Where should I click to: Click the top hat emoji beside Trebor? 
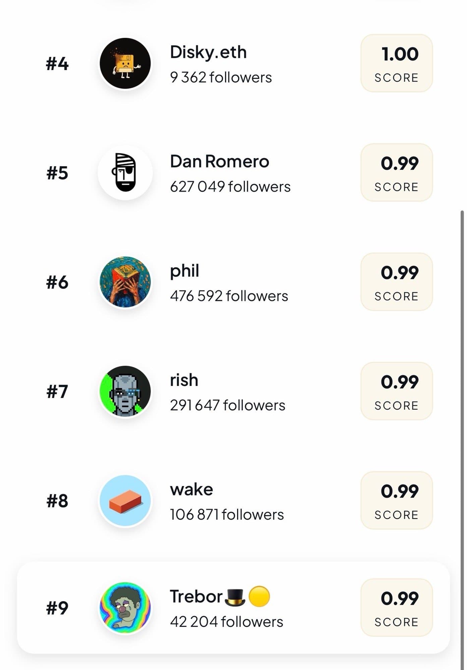click(x=235, y=597)
